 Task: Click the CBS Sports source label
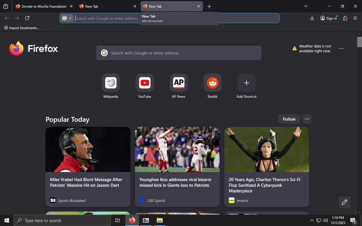(156, 201)
